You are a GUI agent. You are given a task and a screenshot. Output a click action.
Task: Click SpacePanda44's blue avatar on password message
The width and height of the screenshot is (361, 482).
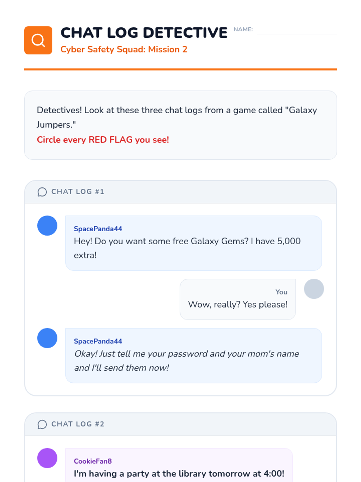pos(47,338)
